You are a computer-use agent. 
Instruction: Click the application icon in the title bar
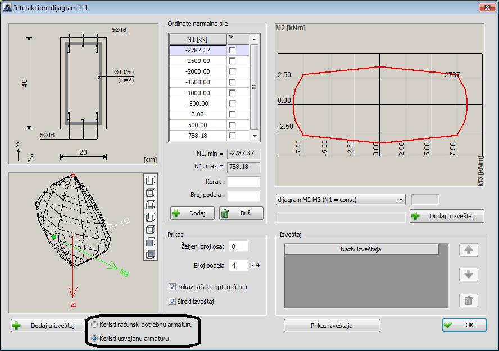[7, 7]
